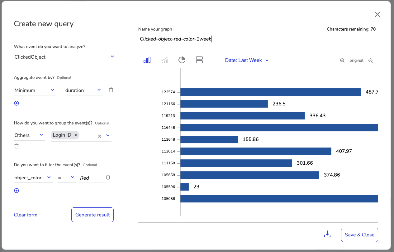Click Save & Close button
This screenshot has height=252, width=394.
[359, 235]
